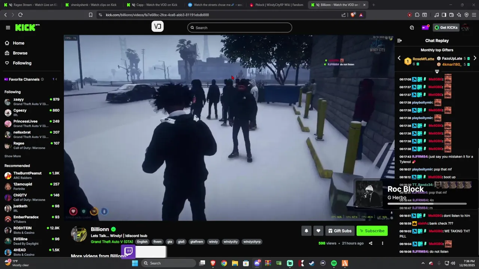
Task: Share the video with share icon
Action: point(370,243)
